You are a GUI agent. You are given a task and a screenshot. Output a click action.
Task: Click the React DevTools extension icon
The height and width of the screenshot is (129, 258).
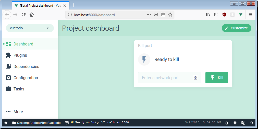(x=232, y=15)
